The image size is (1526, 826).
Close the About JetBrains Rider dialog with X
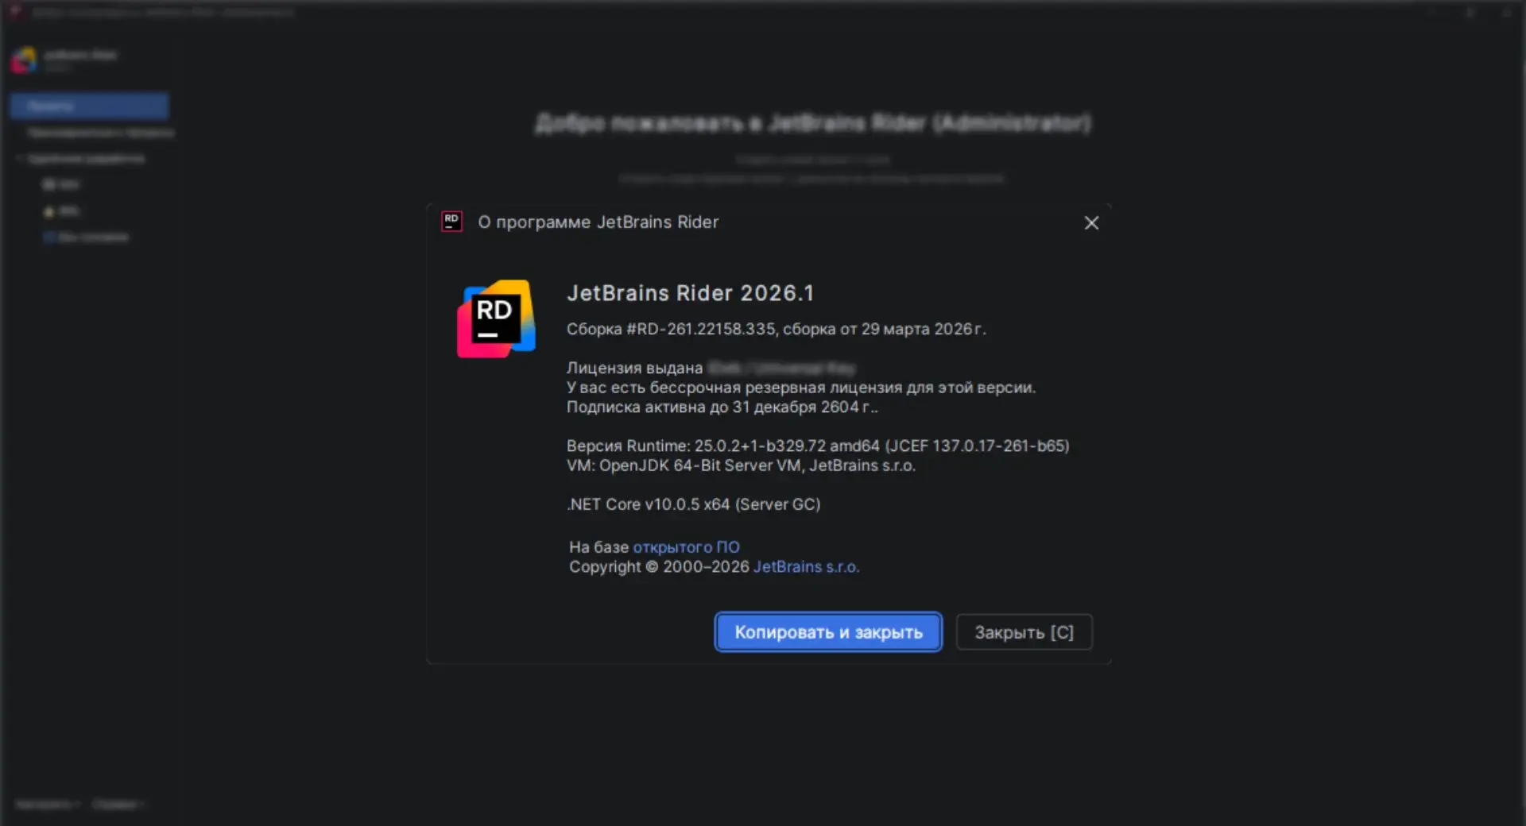1091,223
